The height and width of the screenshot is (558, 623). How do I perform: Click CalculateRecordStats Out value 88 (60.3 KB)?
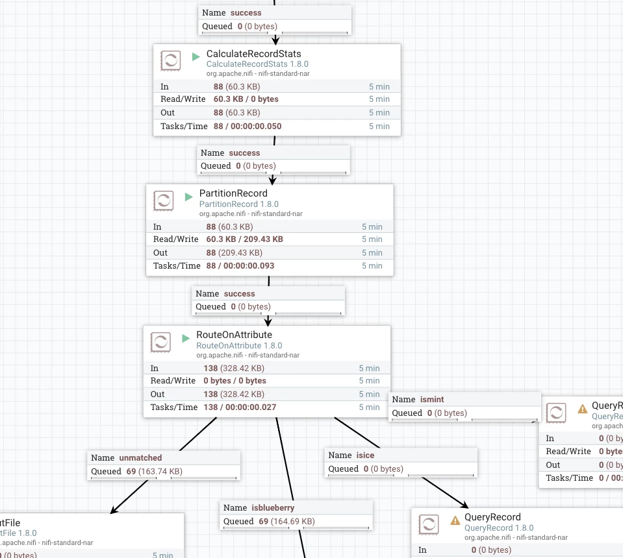point(236,113)
